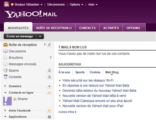Screen dimensions: 156x120
Task: Open Devenez bêta testeur article link
Action: tap(99, 90)
